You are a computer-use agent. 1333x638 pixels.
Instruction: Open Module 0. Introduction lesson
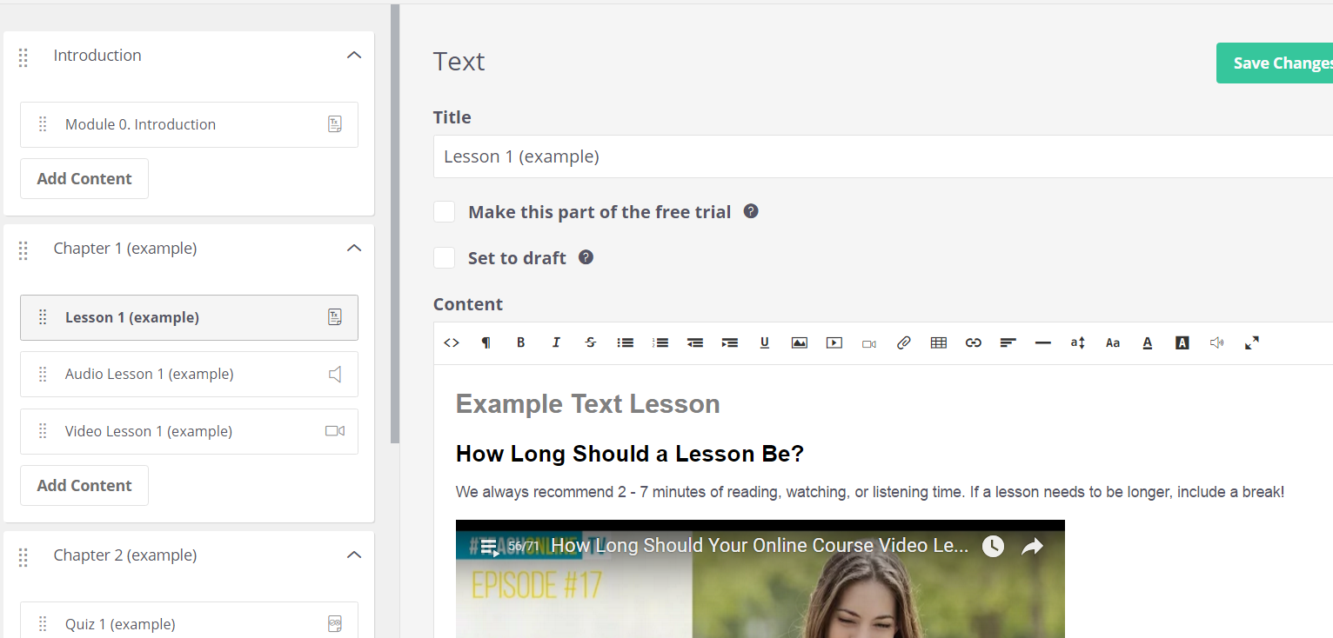[x=189, y=124]
